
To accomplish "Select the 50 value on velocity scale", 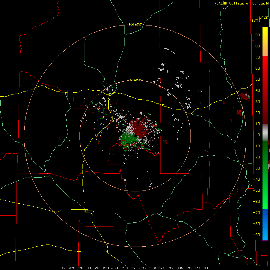I will (258, 79).
